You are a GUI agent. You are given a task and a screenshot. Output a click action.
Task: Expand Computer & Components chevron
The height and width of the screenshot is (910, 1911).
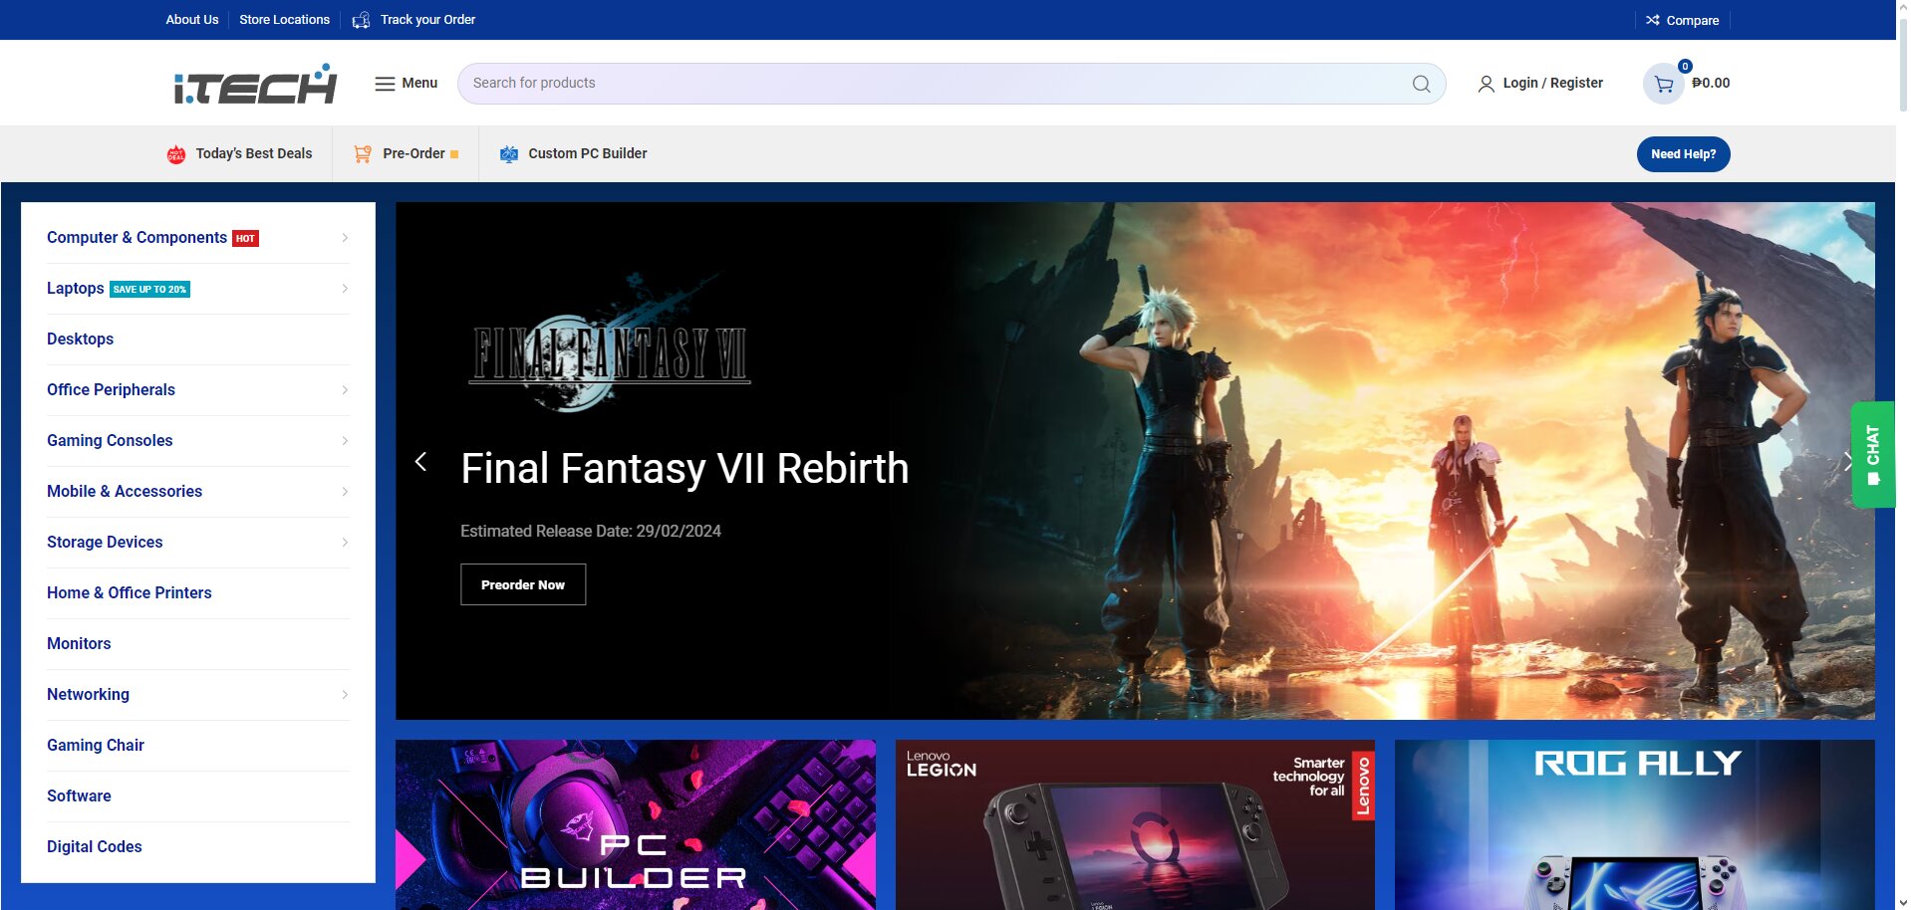(345, 238)
